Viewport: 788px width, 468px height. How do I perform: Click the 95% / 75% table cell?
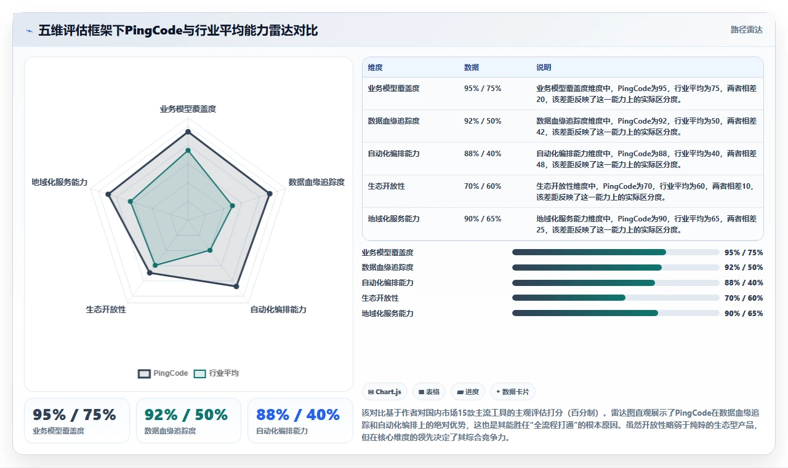(483, 89)
